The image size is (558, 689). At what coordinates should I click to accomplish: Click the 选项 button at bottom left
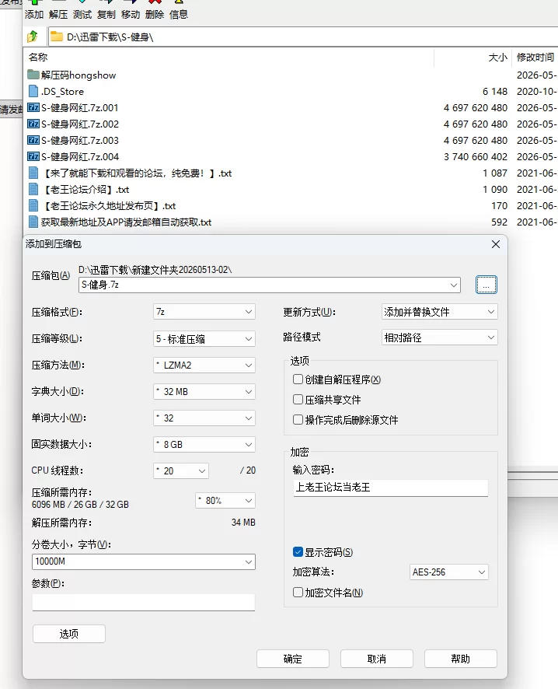click(x=69, y=634)
